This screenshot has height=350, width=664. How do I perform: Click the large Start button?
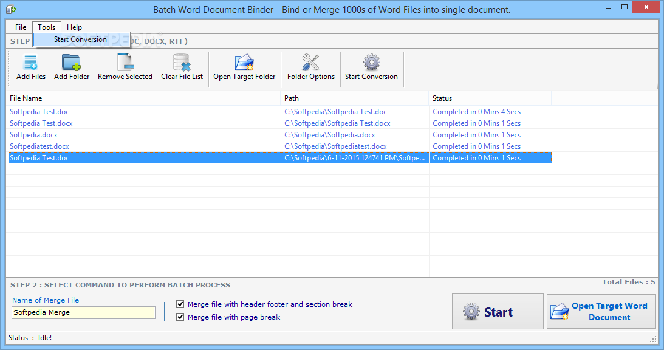pos(498,312)
